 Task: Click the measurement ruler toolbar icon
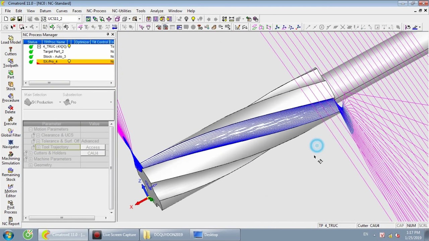(231, 19)
